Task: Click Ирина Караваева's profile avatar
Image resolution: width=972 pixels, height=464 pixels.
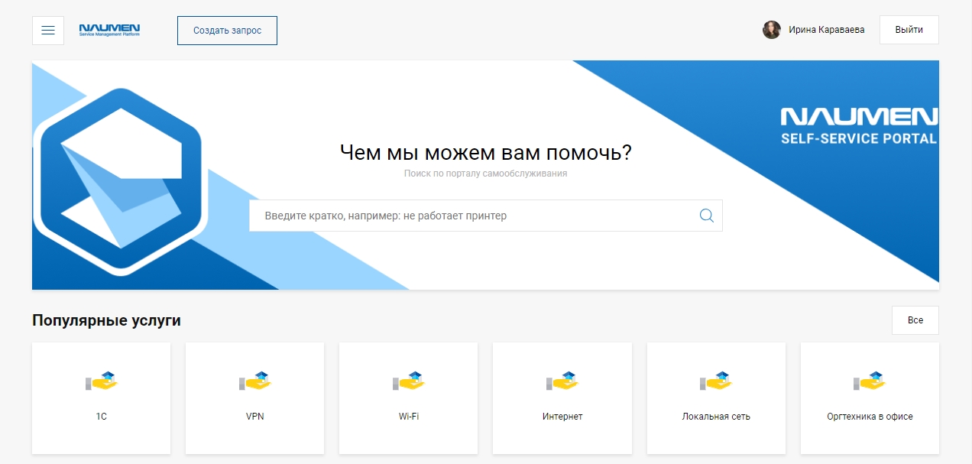Action: click(x=771, y=30)
